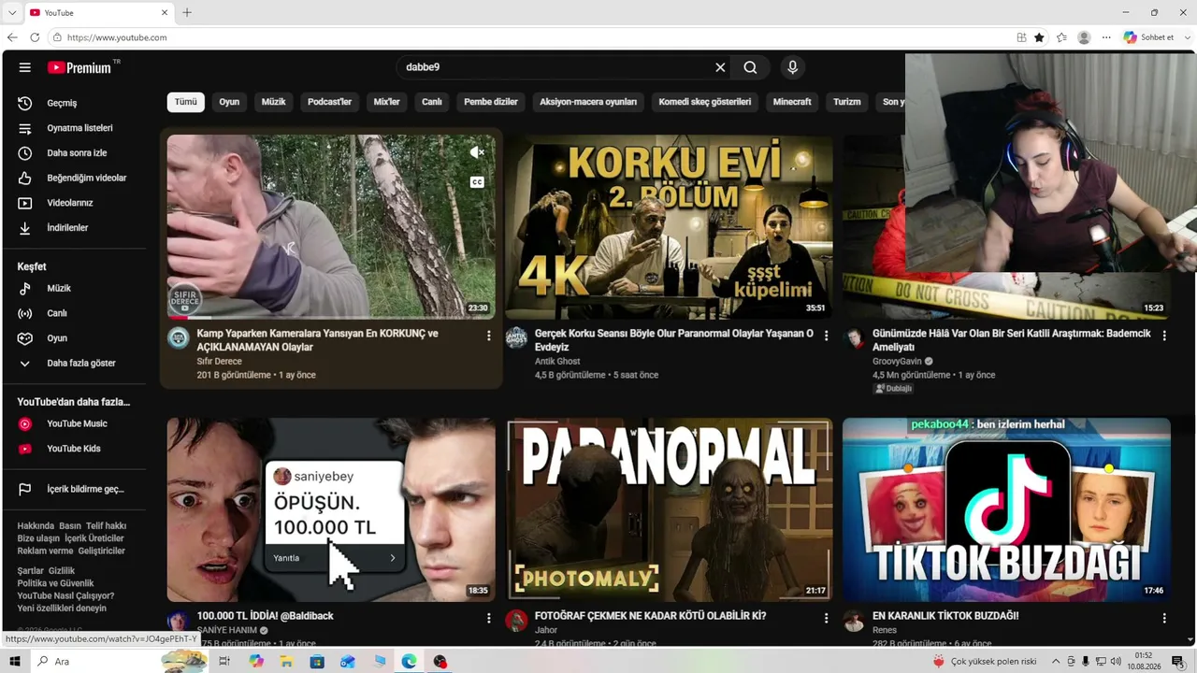Open Telif hakkı footer link
This screenshot has width=1197, height=673.
click(106, 526)
